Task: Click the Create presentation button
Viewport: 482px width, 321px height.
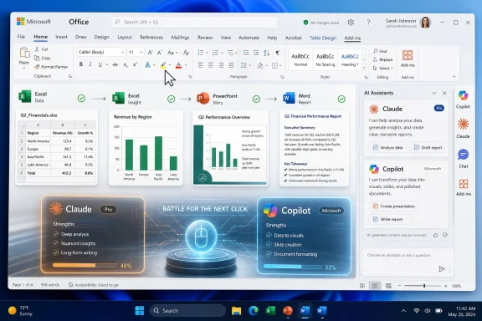Action: (394, 206)
